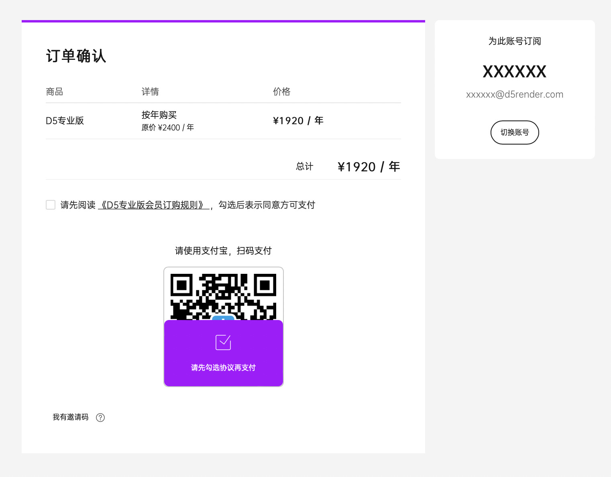Screen dimensions: 611x477
Task: Click the 我有邀请码 link
Action: click(71, 417)
